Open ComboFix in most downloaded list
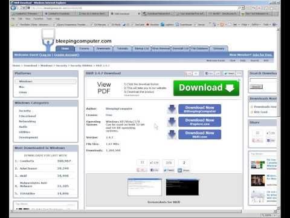Viewport: 290px width, 218px height. 27,161
